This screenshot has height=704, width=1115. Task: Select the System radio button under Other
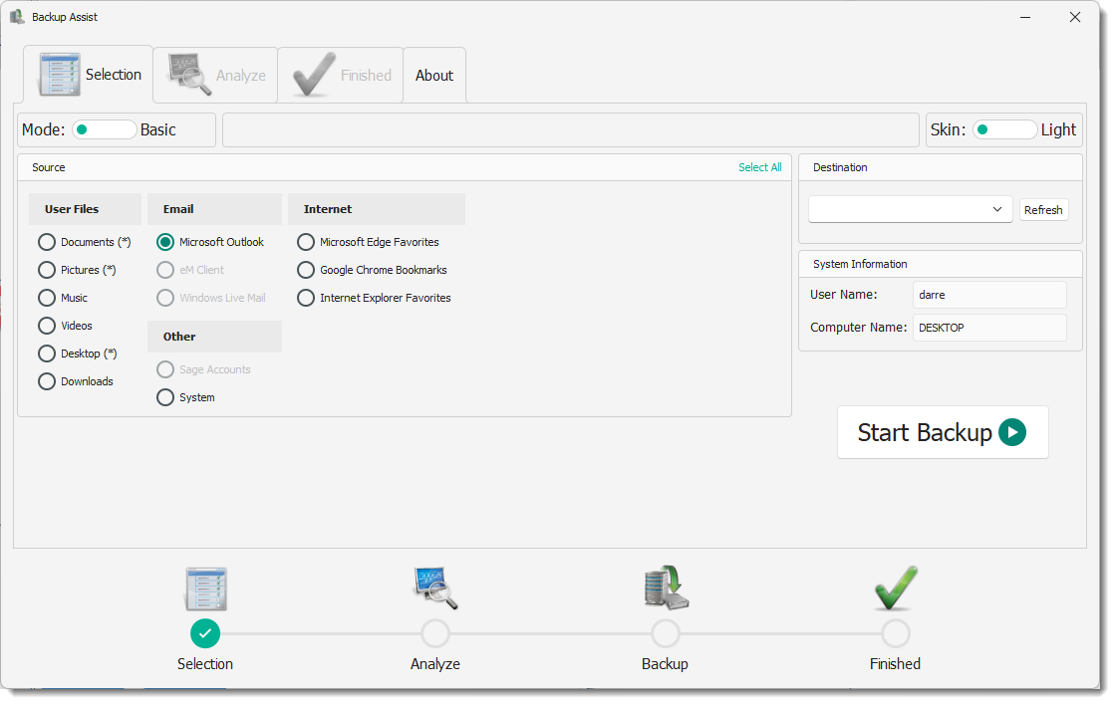coord(165,397)
